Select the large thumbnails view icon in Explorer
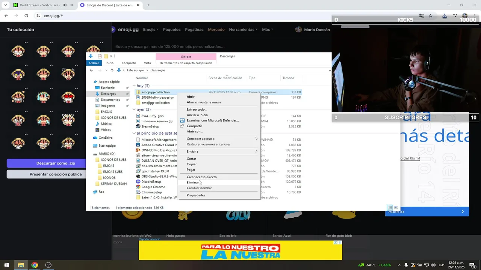The image size is (481, 270). [x=396, y=207]
